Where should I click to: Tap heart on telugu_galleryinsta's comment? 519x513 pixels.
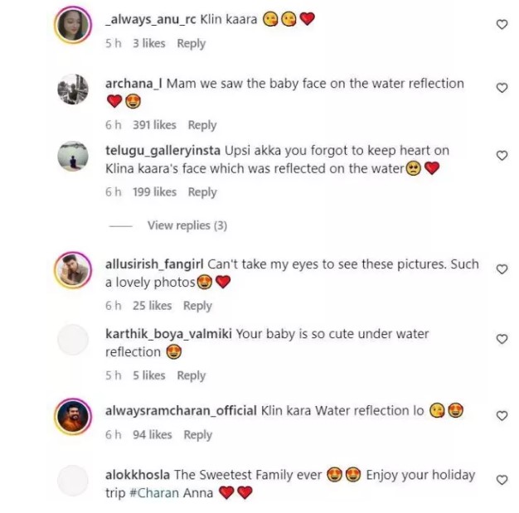[x=501, y=156]
